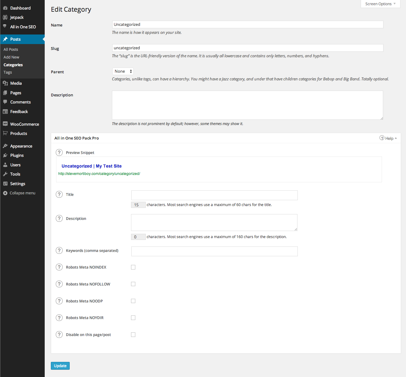The height and width of the screenshot is (377, 406).
Task: Click the Plugins plug icon
Action: click(5, 155)
